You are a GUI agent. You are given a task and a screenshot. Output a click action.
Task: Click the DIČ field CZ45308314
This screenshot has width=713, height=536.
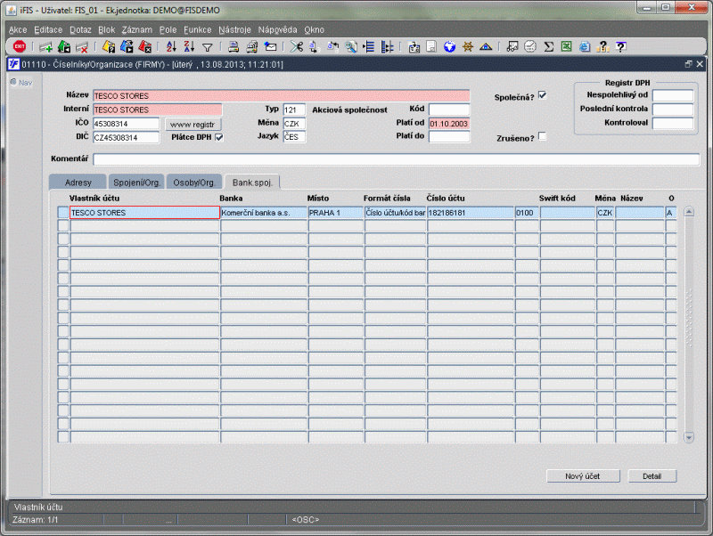[x=127, y=137]
